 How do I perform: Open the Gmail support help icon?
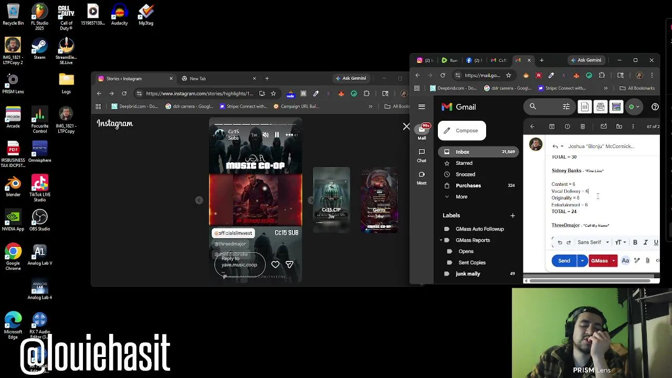point(655,107)
